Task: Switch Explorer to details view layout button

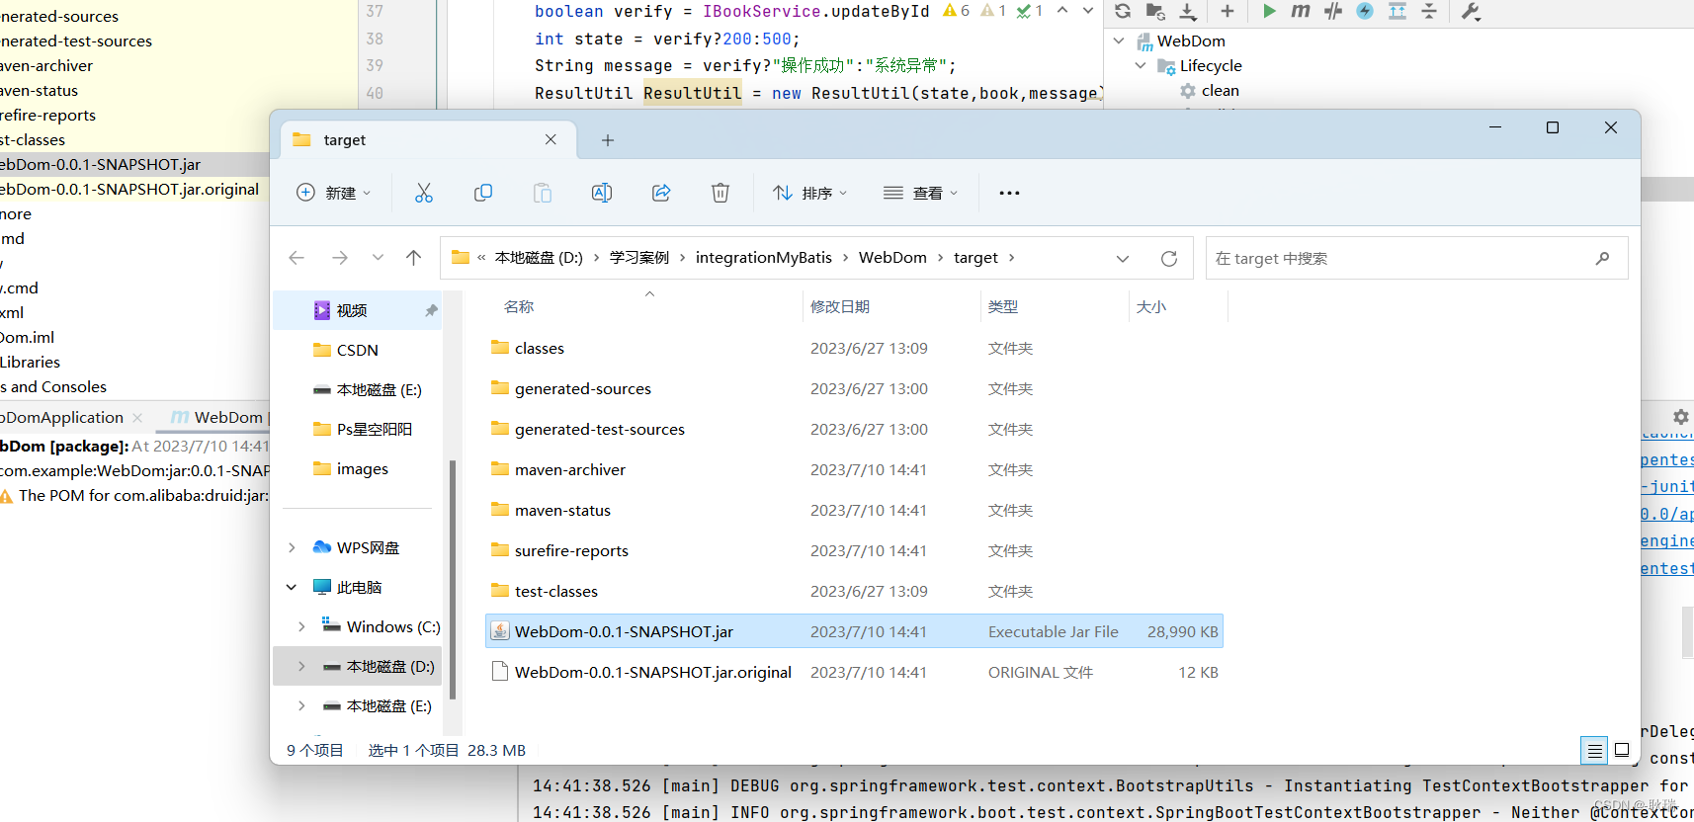Action: [1594, 751]
